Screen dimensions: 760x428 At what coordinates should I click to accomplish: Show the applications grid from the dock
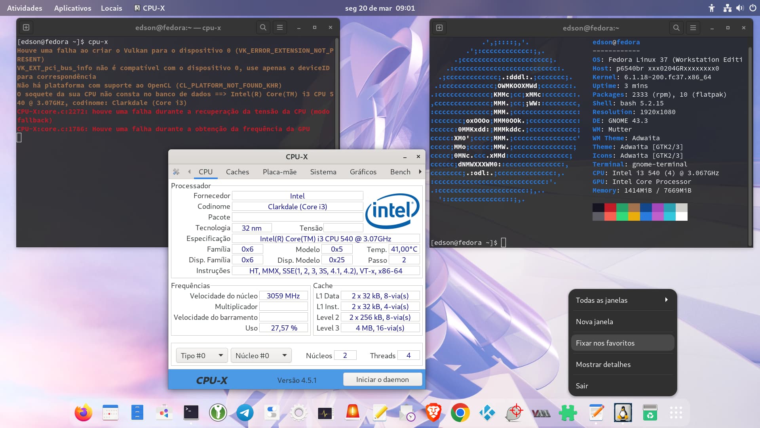pos(676,413)
